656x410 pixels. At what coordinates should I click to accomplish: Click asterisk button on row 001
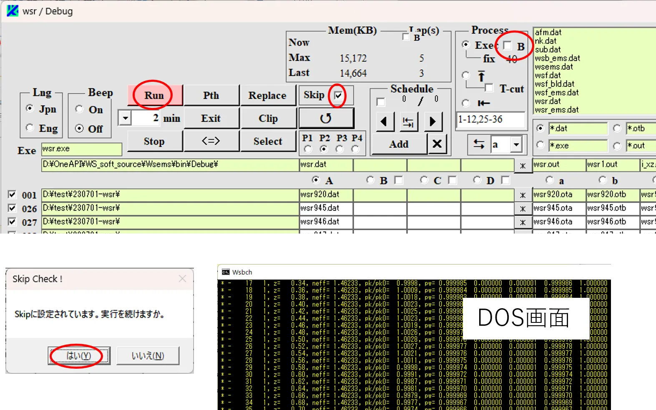[x=523, y=195]
